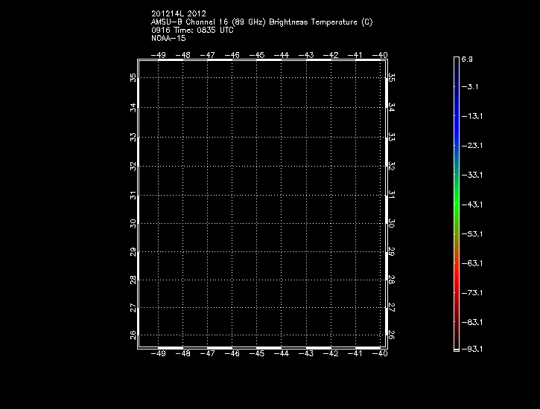Click the 35 latitude label on left axis
This screenshot has height=409, width=540.
coord(133,77)
